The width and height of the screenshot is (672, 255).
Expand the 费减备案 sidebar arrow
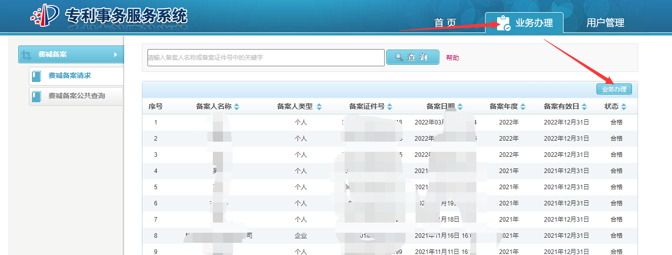116,55
